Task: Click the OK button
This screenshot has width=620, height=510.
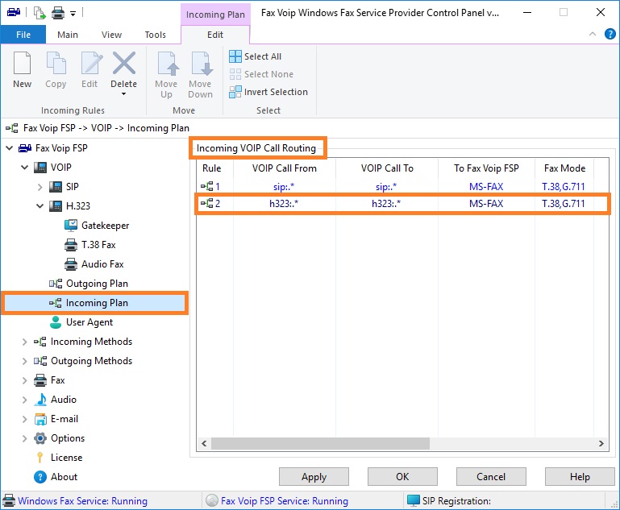Action: pos(402,477)
